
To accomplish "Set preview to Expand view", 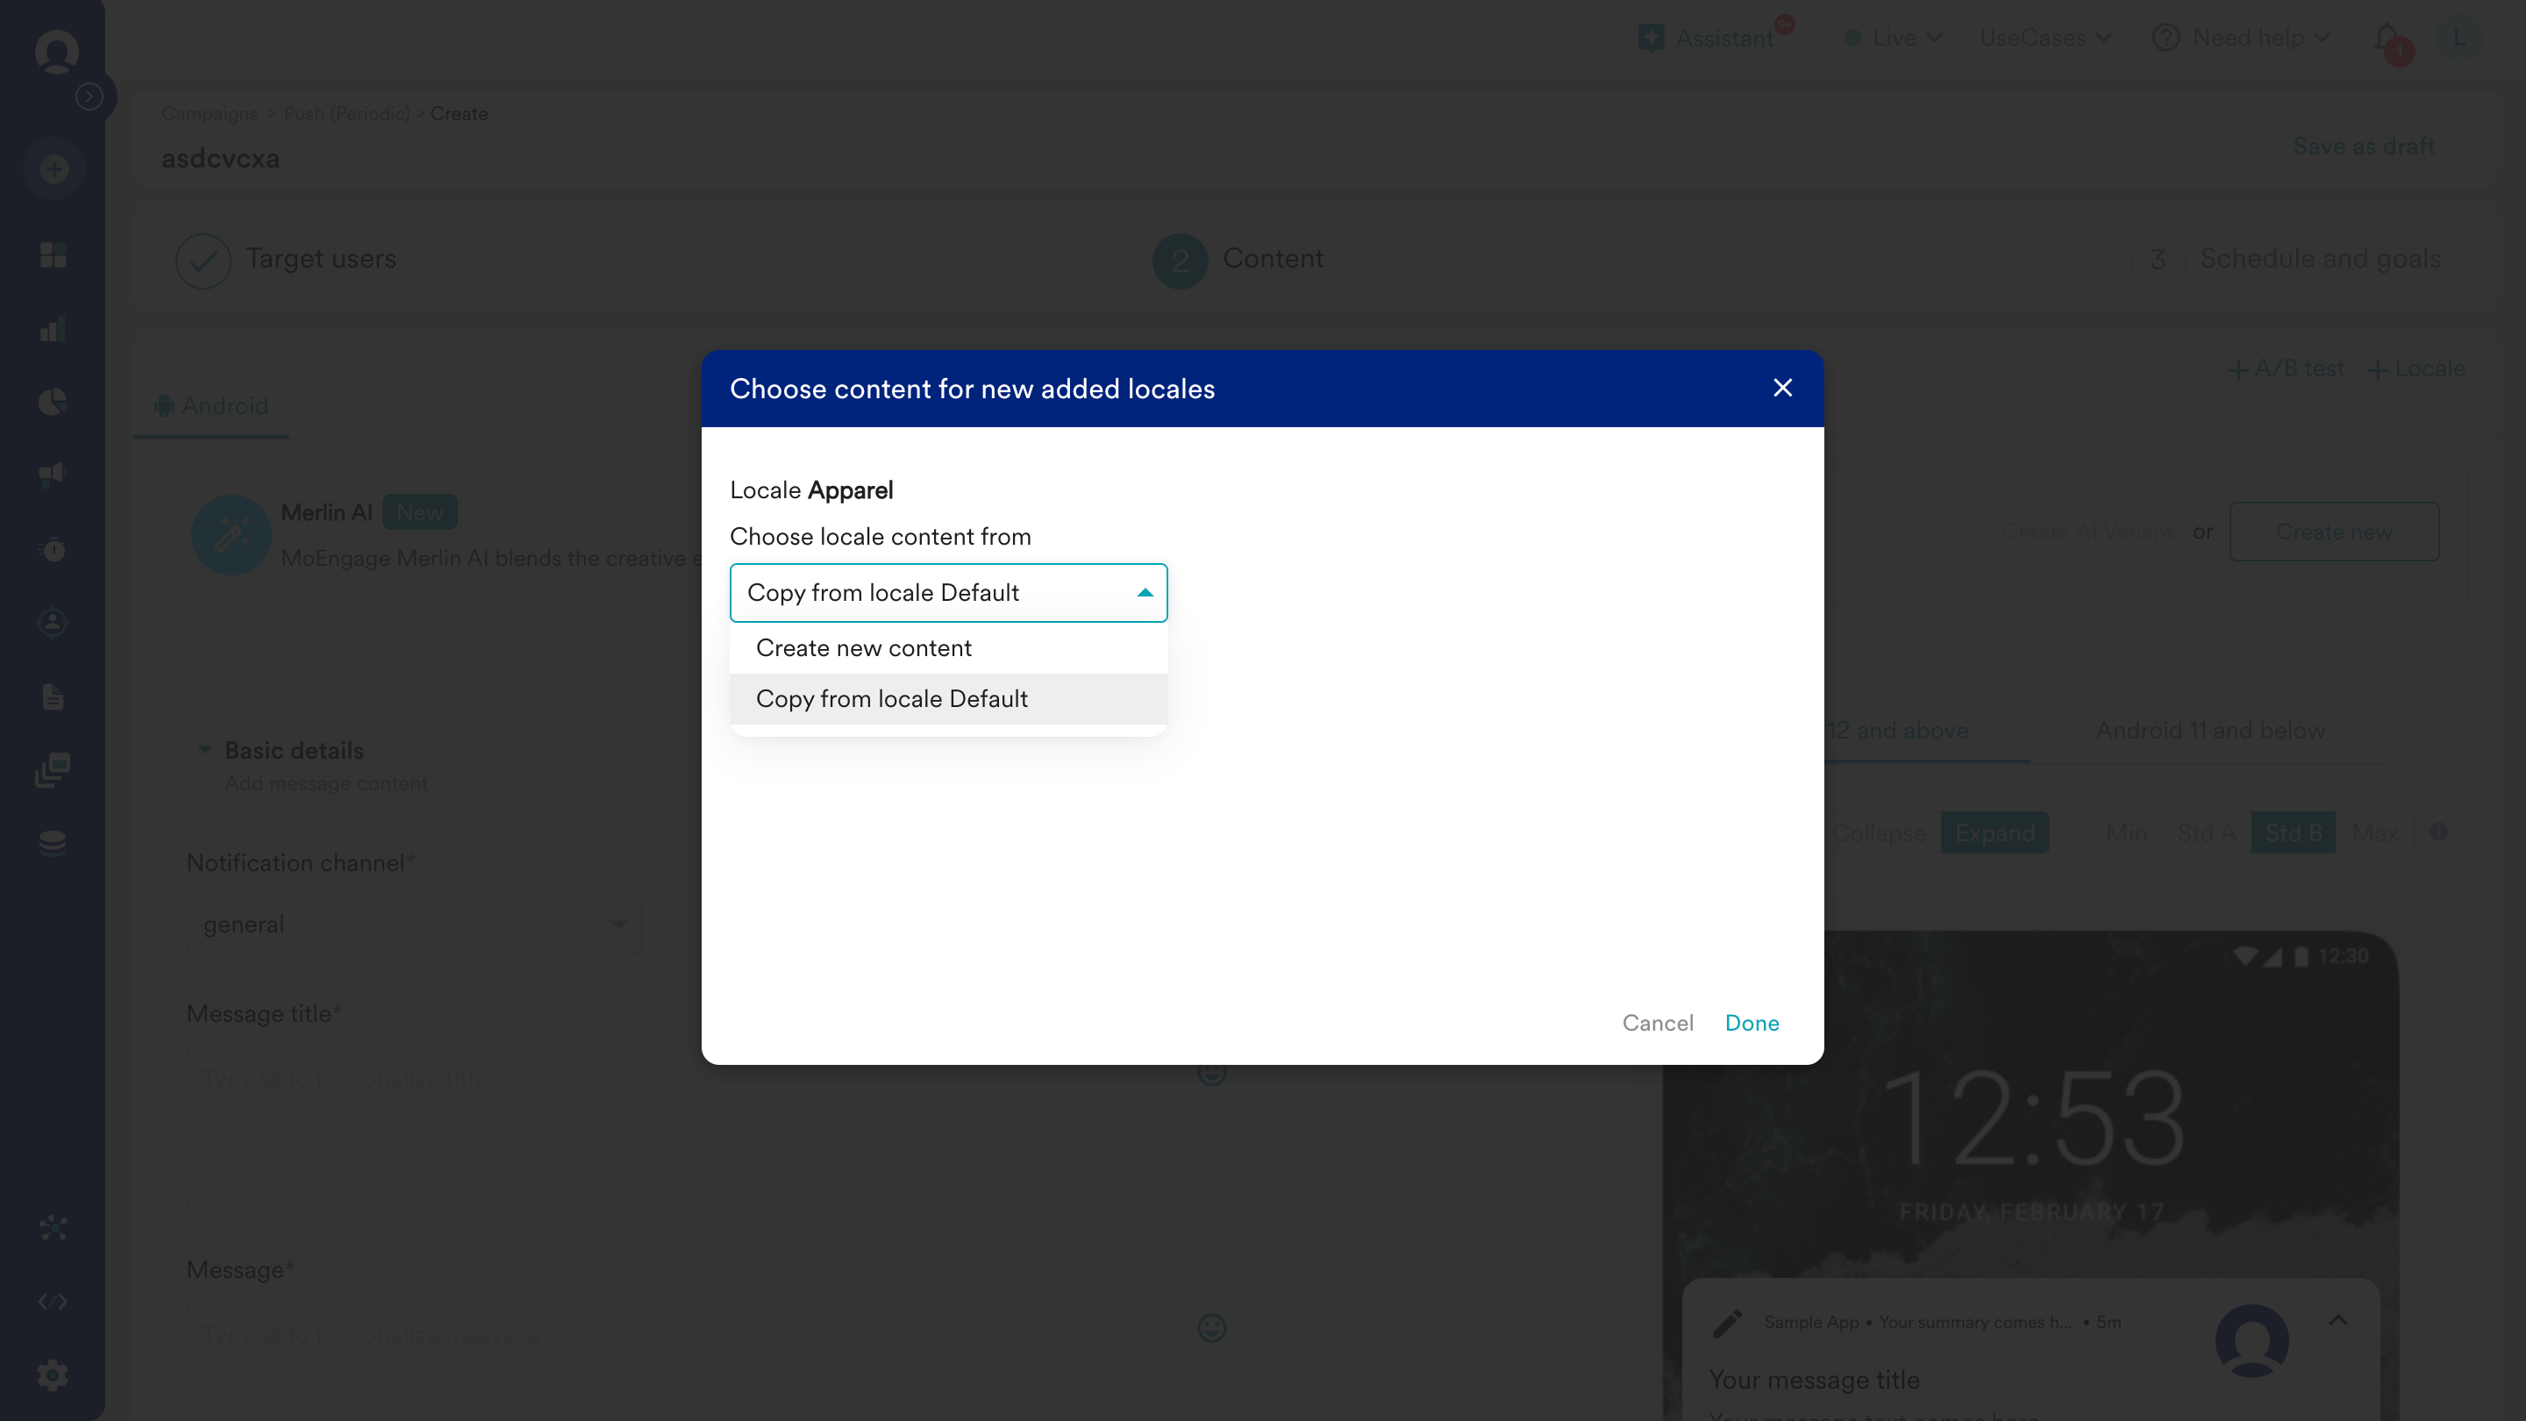I will 1994,832.
